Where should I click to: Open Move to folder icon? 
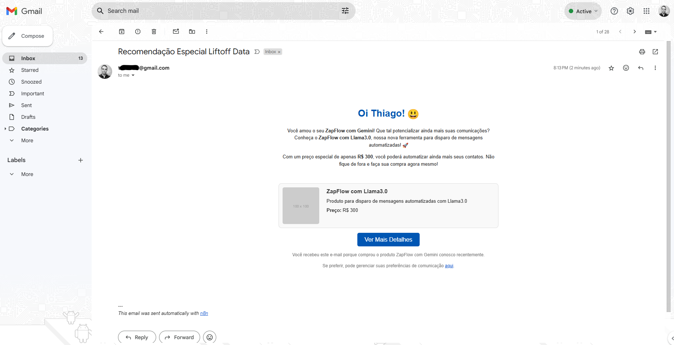[x=192, y=32]
